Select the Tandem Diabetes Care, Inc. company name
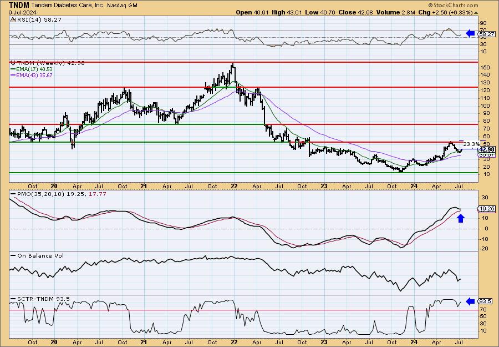The image size is (499, 347). (68, 5)
